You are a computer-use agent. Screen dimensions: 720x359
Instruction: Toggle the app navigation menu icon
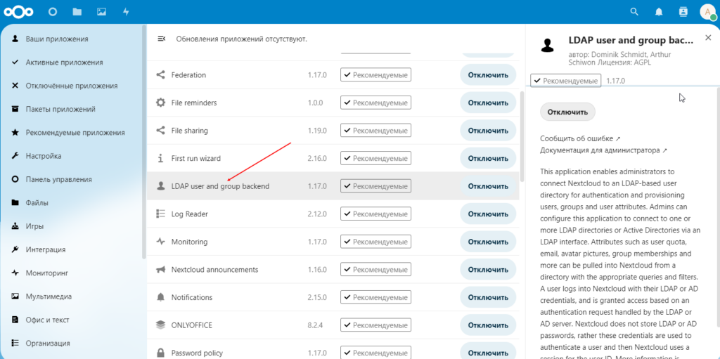coord(161,39)
